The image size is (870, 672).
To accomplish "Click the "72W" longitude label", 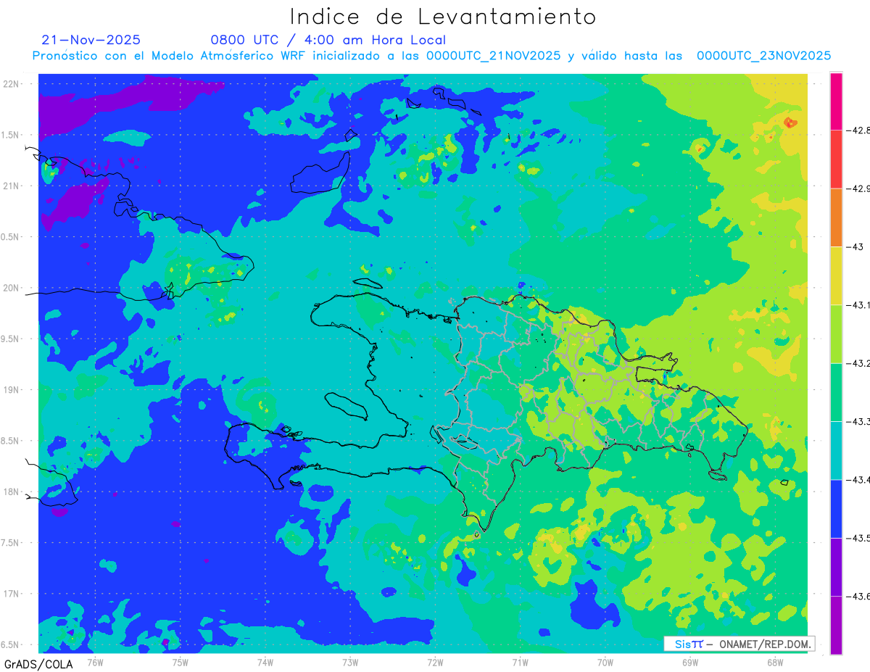I will 435,662.
